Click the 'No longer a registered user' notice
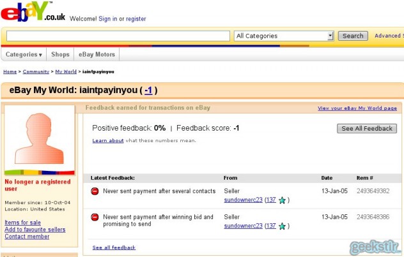Screen dimensions: 404x257 click(x=38, y=185)
